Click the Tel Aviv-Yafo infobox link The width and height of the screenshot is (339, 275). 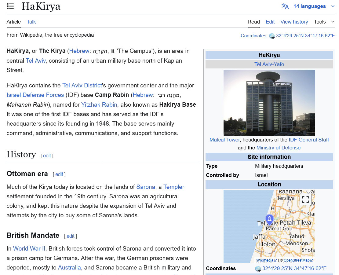coord(269,64)
